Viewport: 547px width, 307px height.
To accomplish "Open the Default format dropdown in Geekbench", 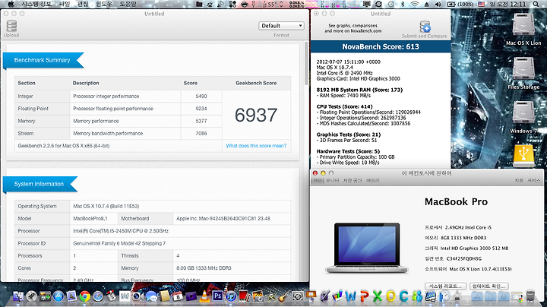I will (x=281, y=26).
